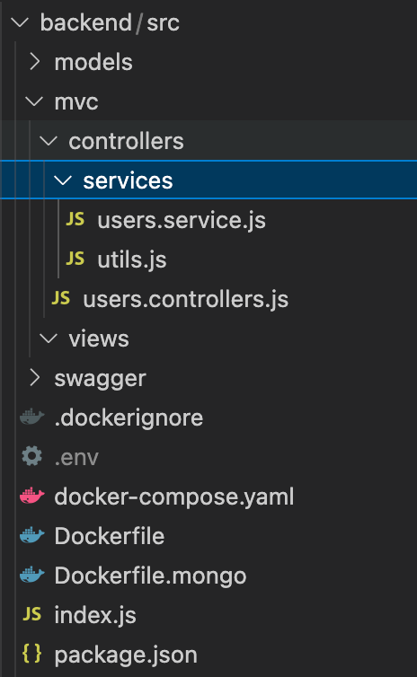Click the blue whale icon beside Dockerfile
417x677 pixels.
point(32,535)
